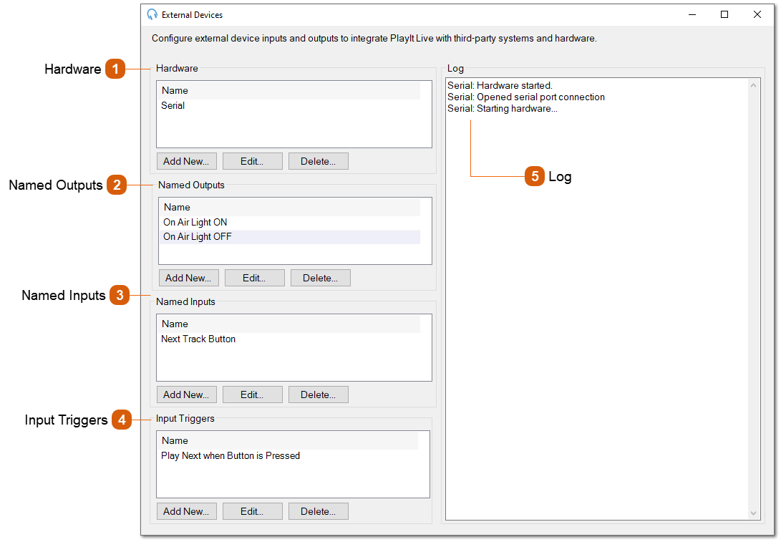Add a new input trigger
The image size is (781, 542).
click(186, 511)
